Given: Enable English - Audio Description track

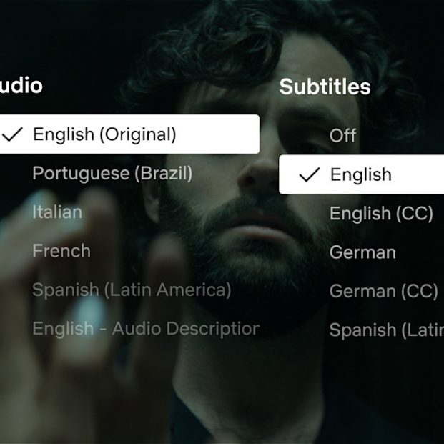Looking at the screenshot, I should [x=145, y=329].
